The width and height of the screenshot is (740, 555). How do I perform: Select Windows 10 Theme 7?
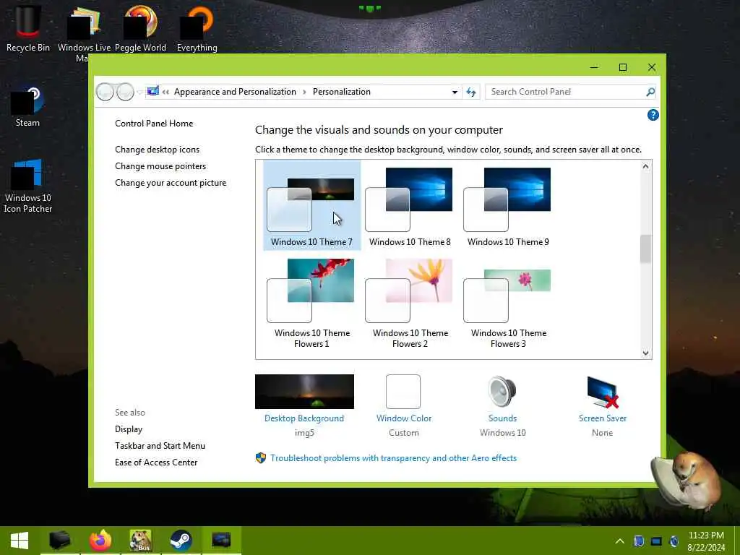311,206
